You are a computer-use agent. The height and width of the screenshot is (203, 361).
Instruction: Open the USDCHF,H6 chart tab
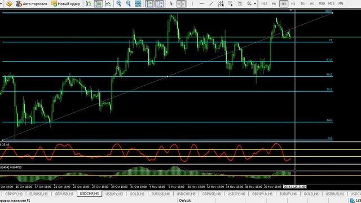[x=186, y=194]
